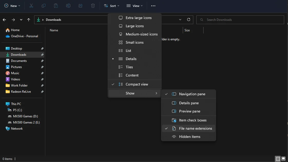Open the address bar history dropdown
288x162 pixels.
pos(180,20)
